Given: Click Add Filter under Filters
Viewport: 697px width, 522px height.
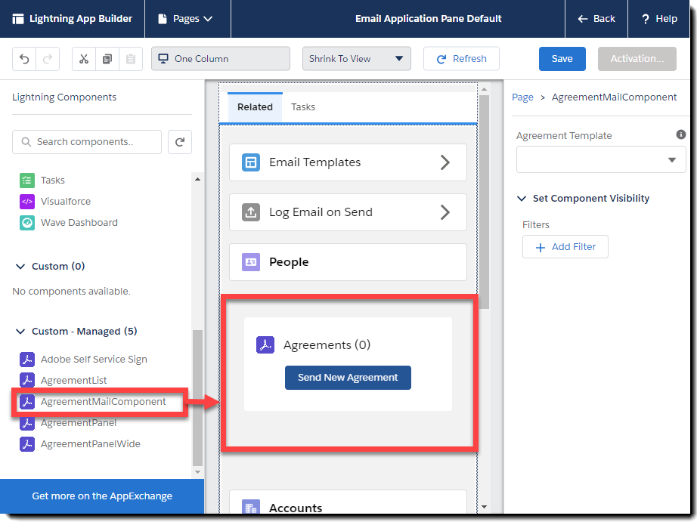Looking at the screenshot, I should (565, 246).
